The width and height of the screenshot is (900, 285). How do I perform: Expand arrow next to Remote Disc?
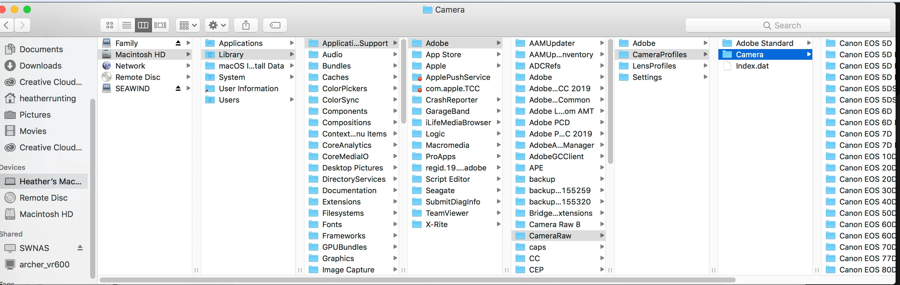(x=188, y=77)
